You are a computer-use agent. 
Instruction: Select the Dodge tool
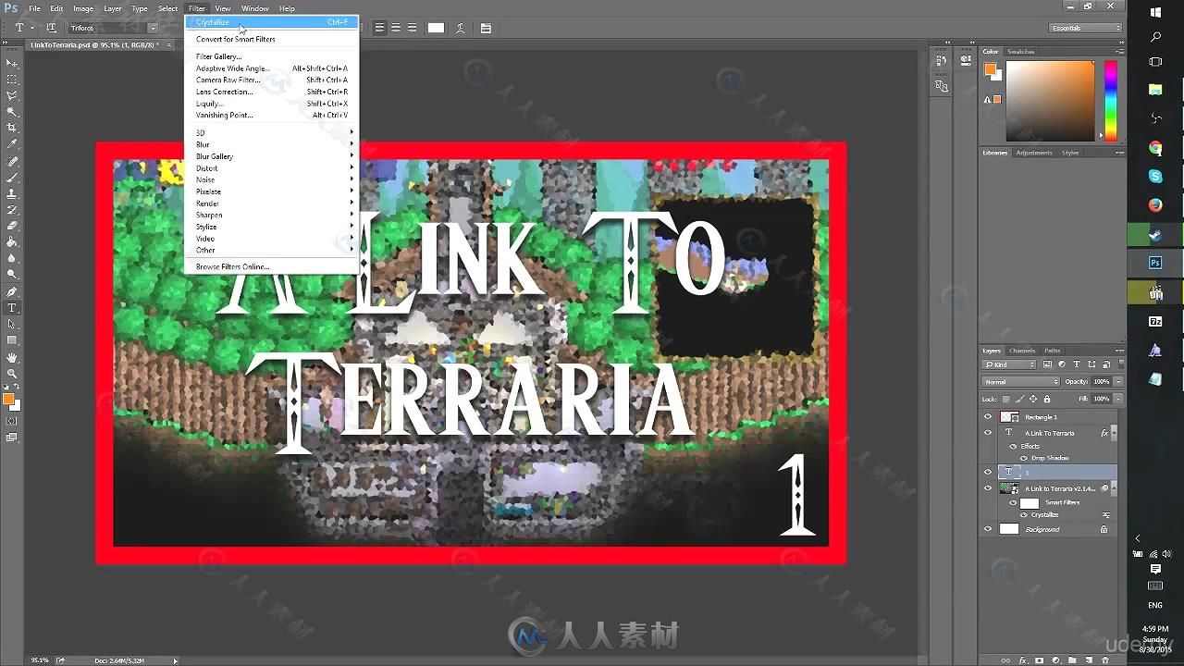(12, 275)
